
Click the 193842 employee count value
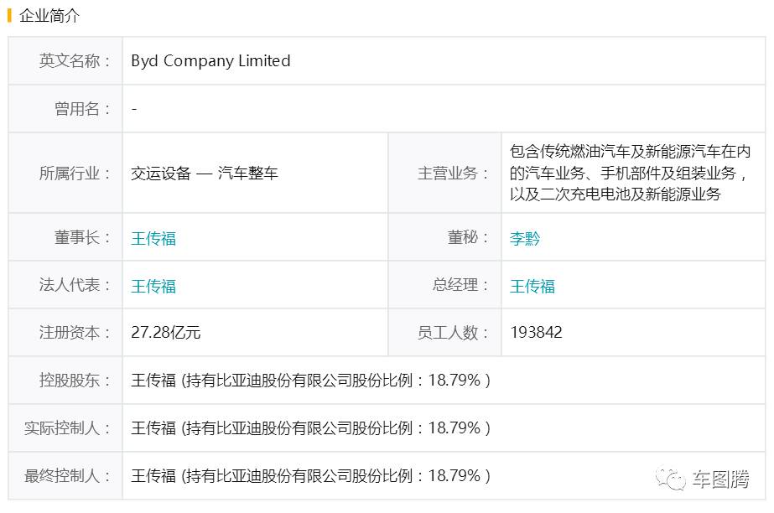coord(536,333)
